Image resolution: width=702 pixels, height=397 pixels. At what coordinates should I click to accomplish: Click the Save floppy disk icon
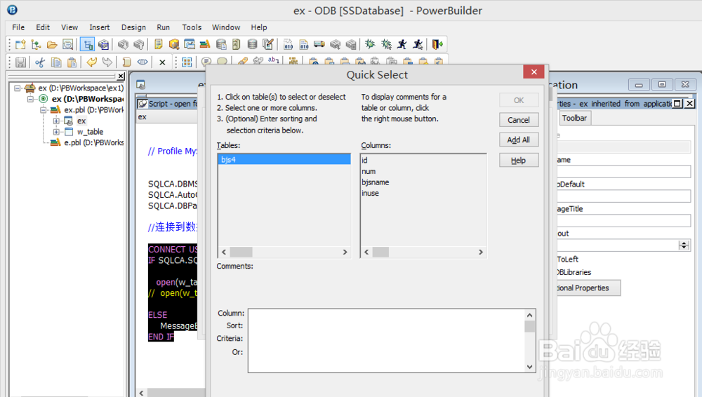click(20, 62)
